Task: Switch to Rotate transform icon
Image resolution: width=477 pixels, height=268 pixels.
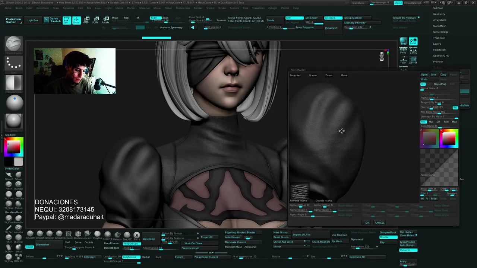Action: point(105,20)
